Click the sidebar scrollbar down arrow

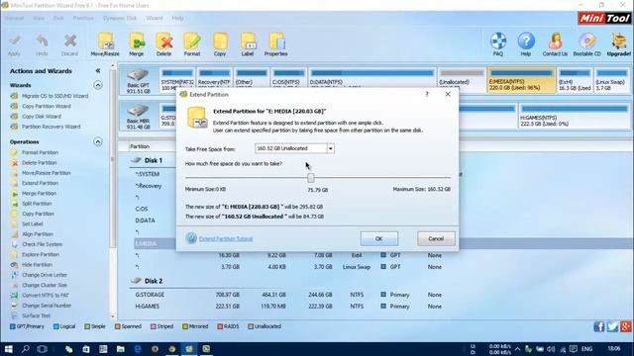tap(113, 316)
